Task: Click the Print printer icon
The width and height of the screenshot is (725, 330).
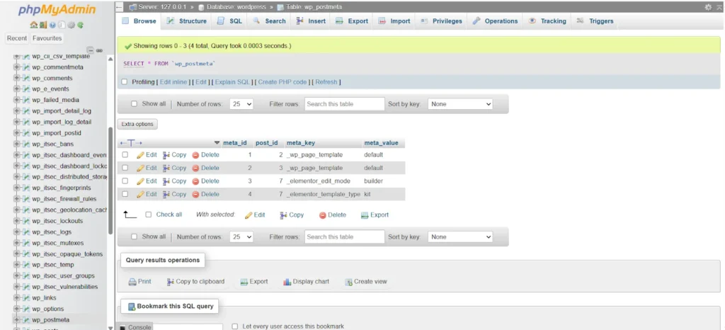Action: coord(132,281)
